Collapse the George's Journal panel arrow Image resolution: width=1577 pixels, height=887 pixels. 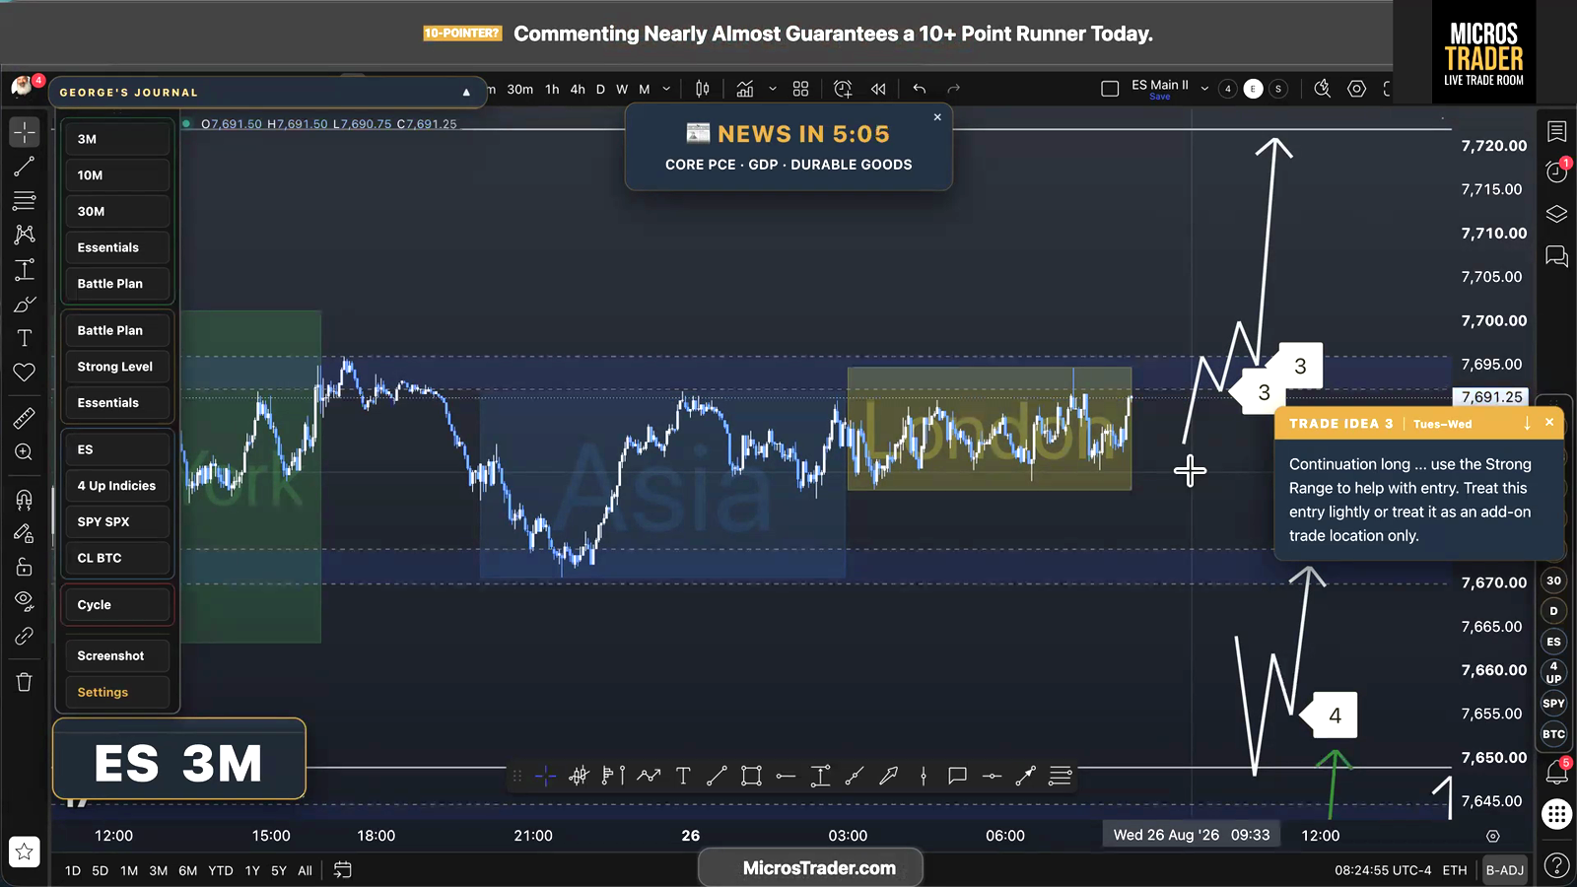466,93
